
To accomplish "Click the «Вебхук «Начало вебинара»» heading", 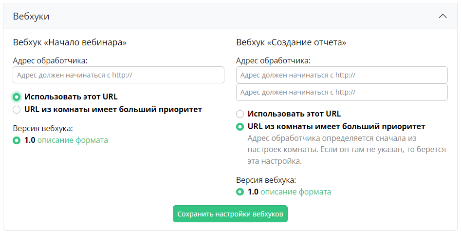I will 70,42.
